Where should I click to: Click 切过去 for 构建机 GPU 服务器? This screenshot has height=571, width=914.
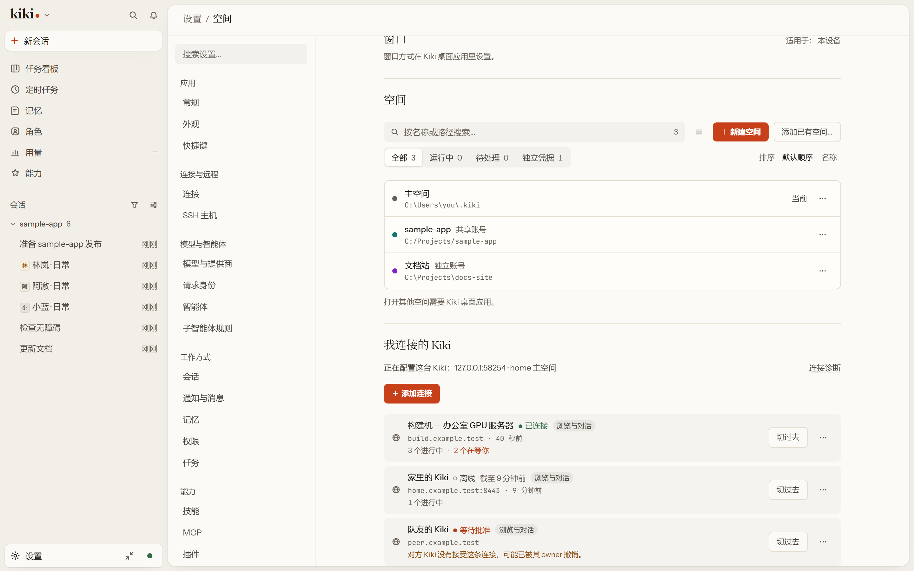click(x=788, y=437)
